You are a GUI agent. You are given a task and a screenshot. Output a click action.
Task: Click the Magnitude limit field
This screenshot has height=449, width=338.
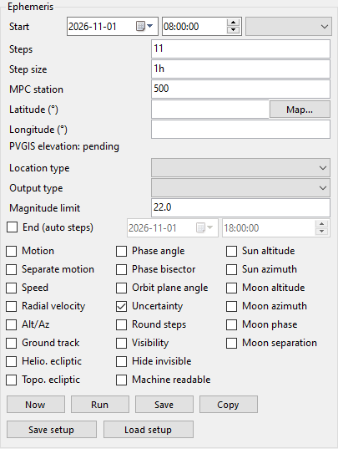(x=240, y=207)
